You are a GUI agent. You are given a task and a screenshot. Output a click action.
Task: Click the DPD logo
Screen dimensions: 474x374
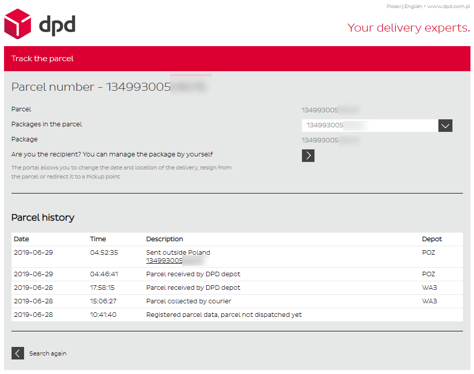pos(40,24)
